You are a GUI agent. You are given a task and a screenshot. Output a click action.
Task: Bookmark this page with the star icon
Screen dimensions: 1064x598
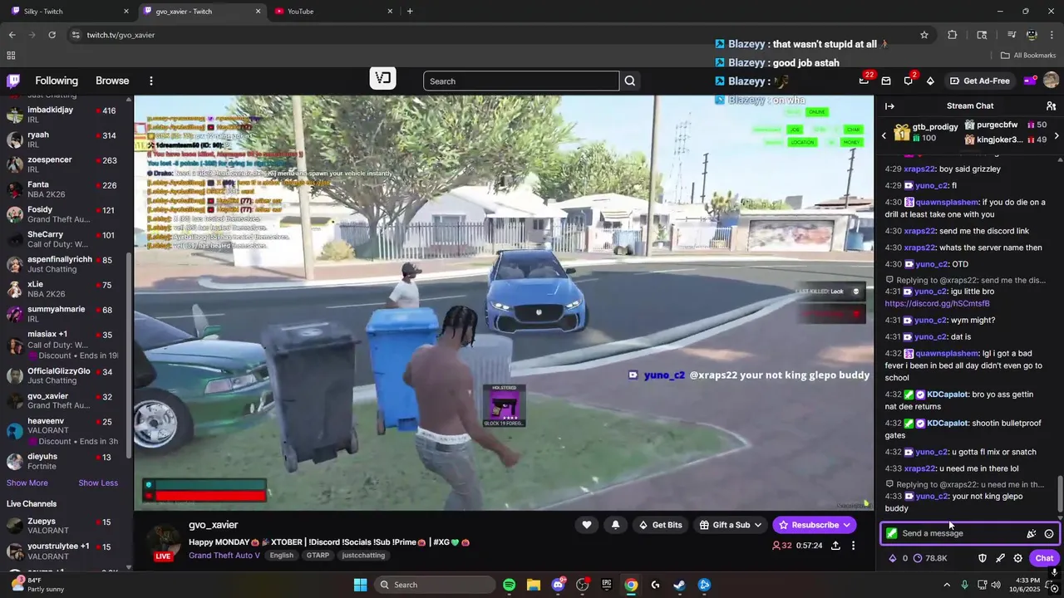(924, 35)
